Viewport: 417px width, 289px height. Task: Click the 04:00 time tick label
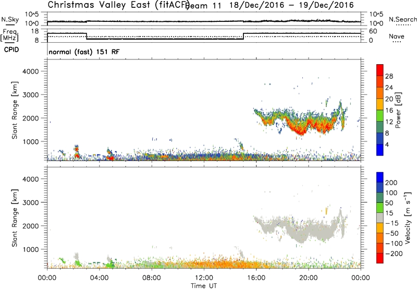pos(99,278)
